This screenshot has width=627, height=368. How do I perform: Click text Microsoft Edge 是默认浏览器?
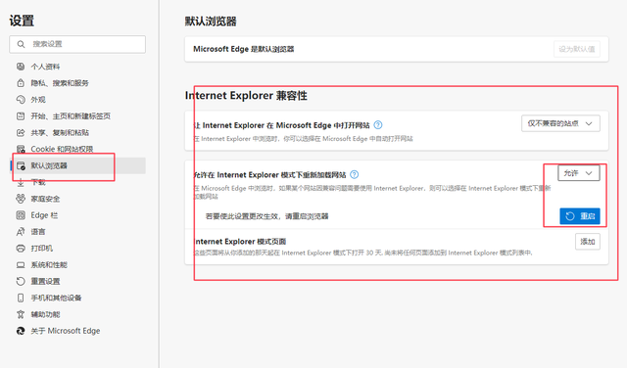click(244, 49)
